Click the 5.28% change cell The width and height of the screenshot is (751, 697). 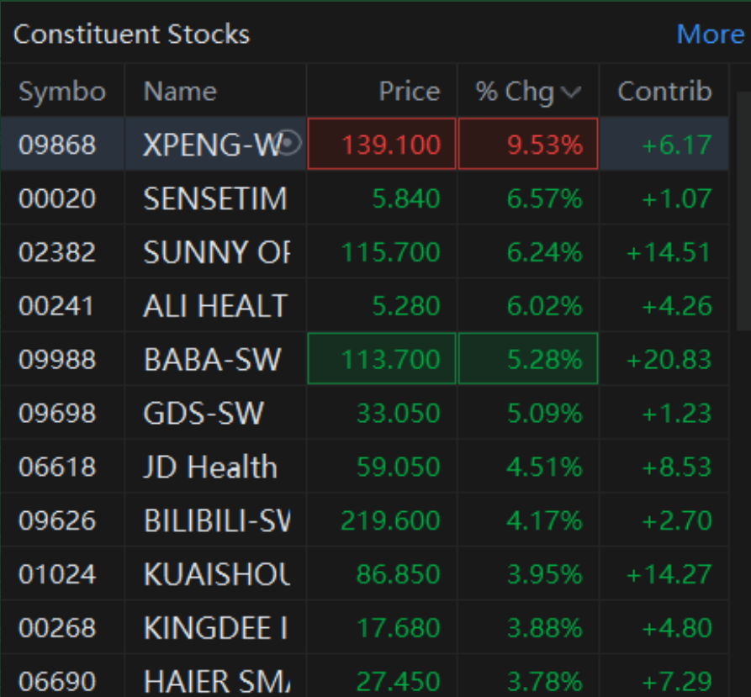pos(528,358)
